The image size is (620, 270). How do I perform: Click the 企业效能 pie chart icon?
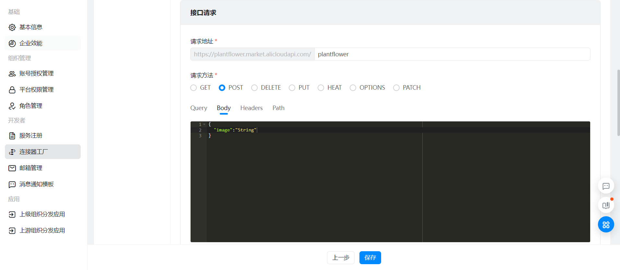tap(12, 43)
